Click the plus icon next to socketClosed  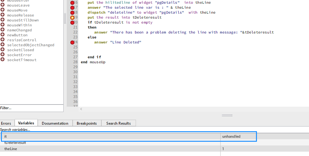click(x=2, y=50)
